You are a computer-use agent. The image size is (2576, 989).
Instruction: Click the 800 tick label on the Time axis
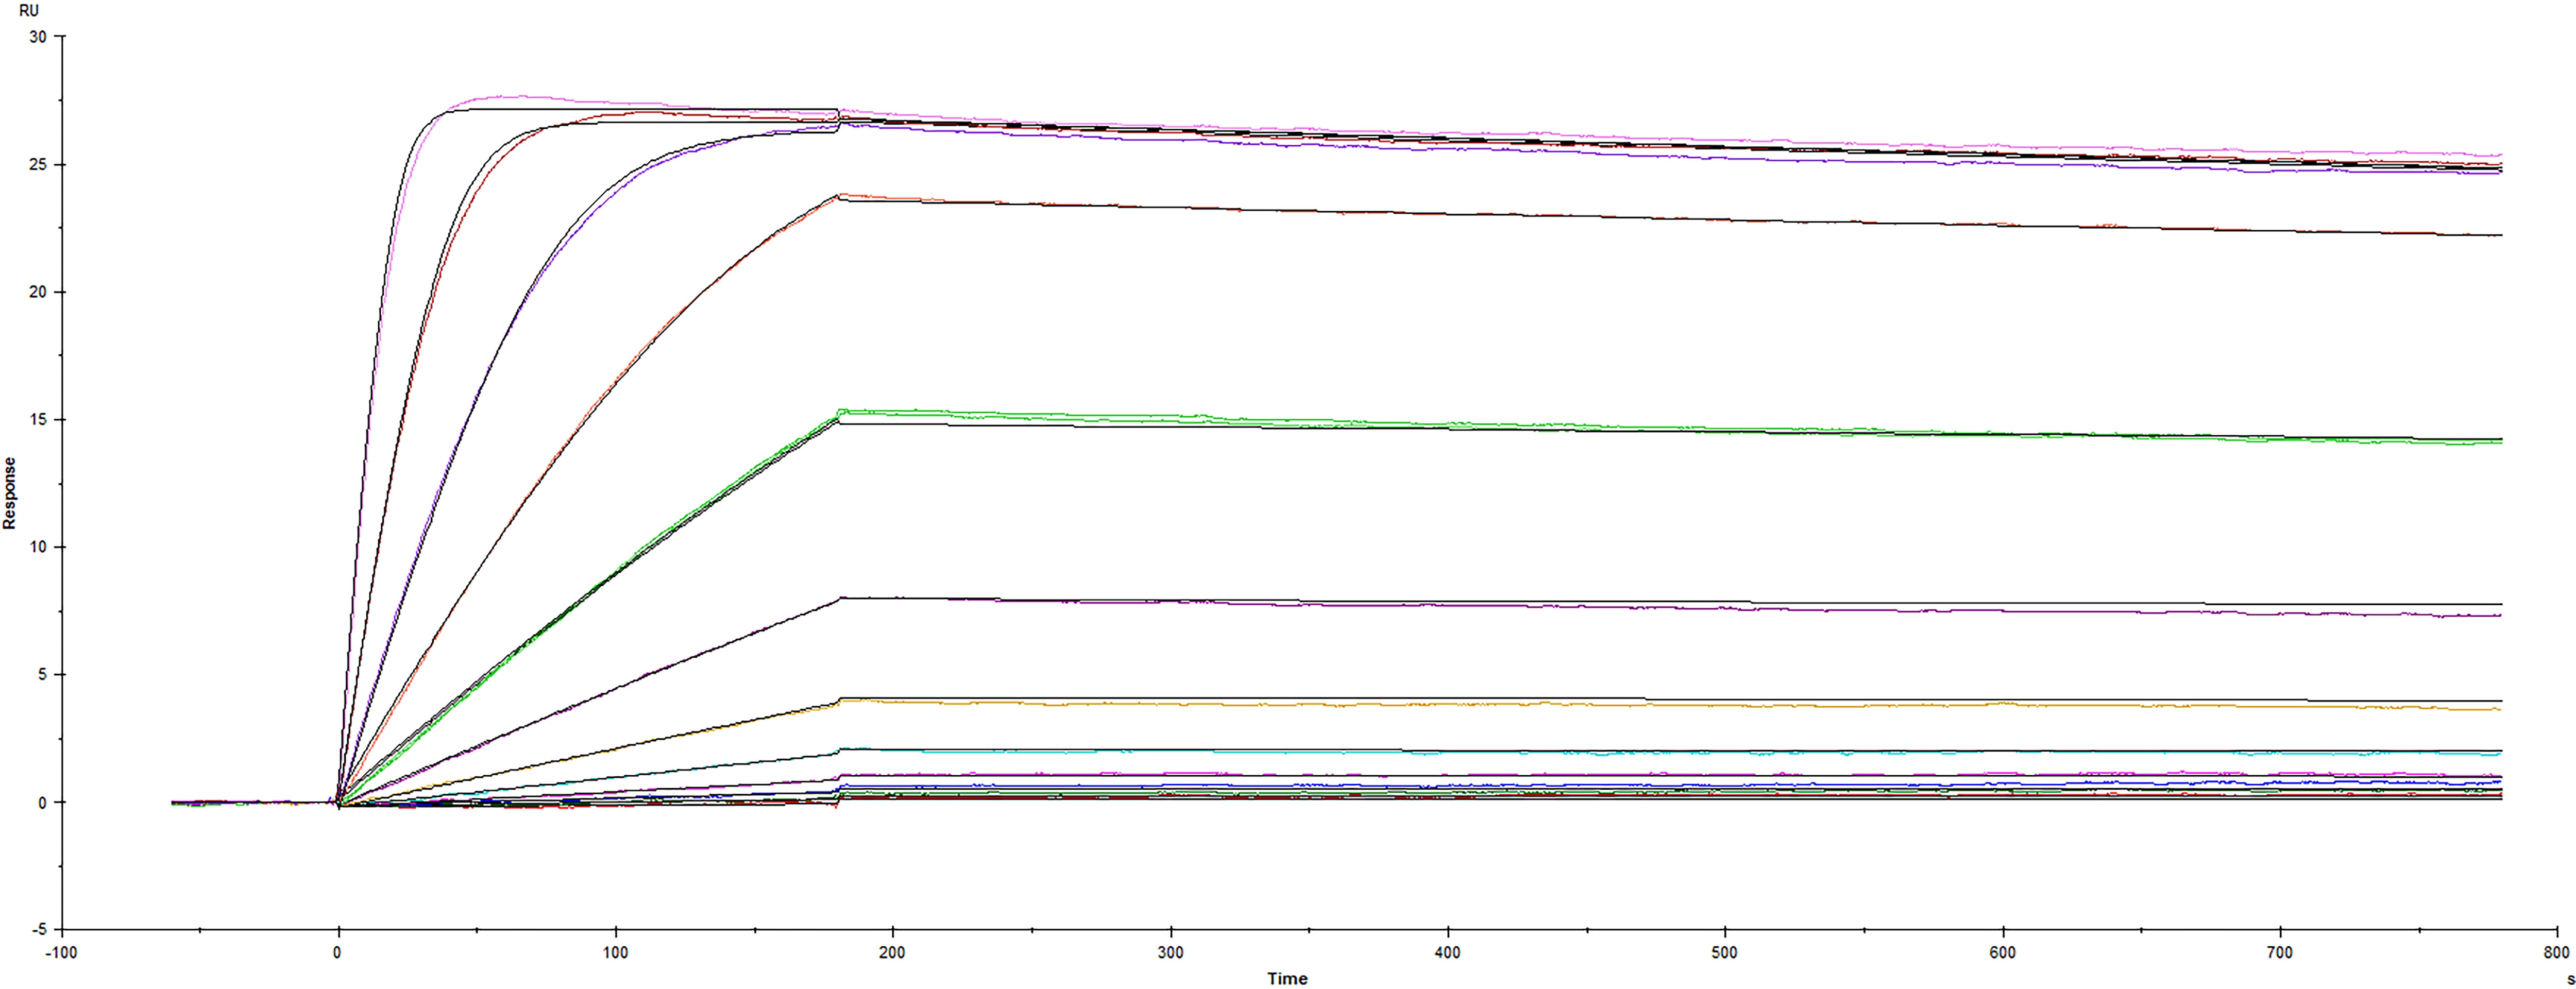click(2556, 953)
